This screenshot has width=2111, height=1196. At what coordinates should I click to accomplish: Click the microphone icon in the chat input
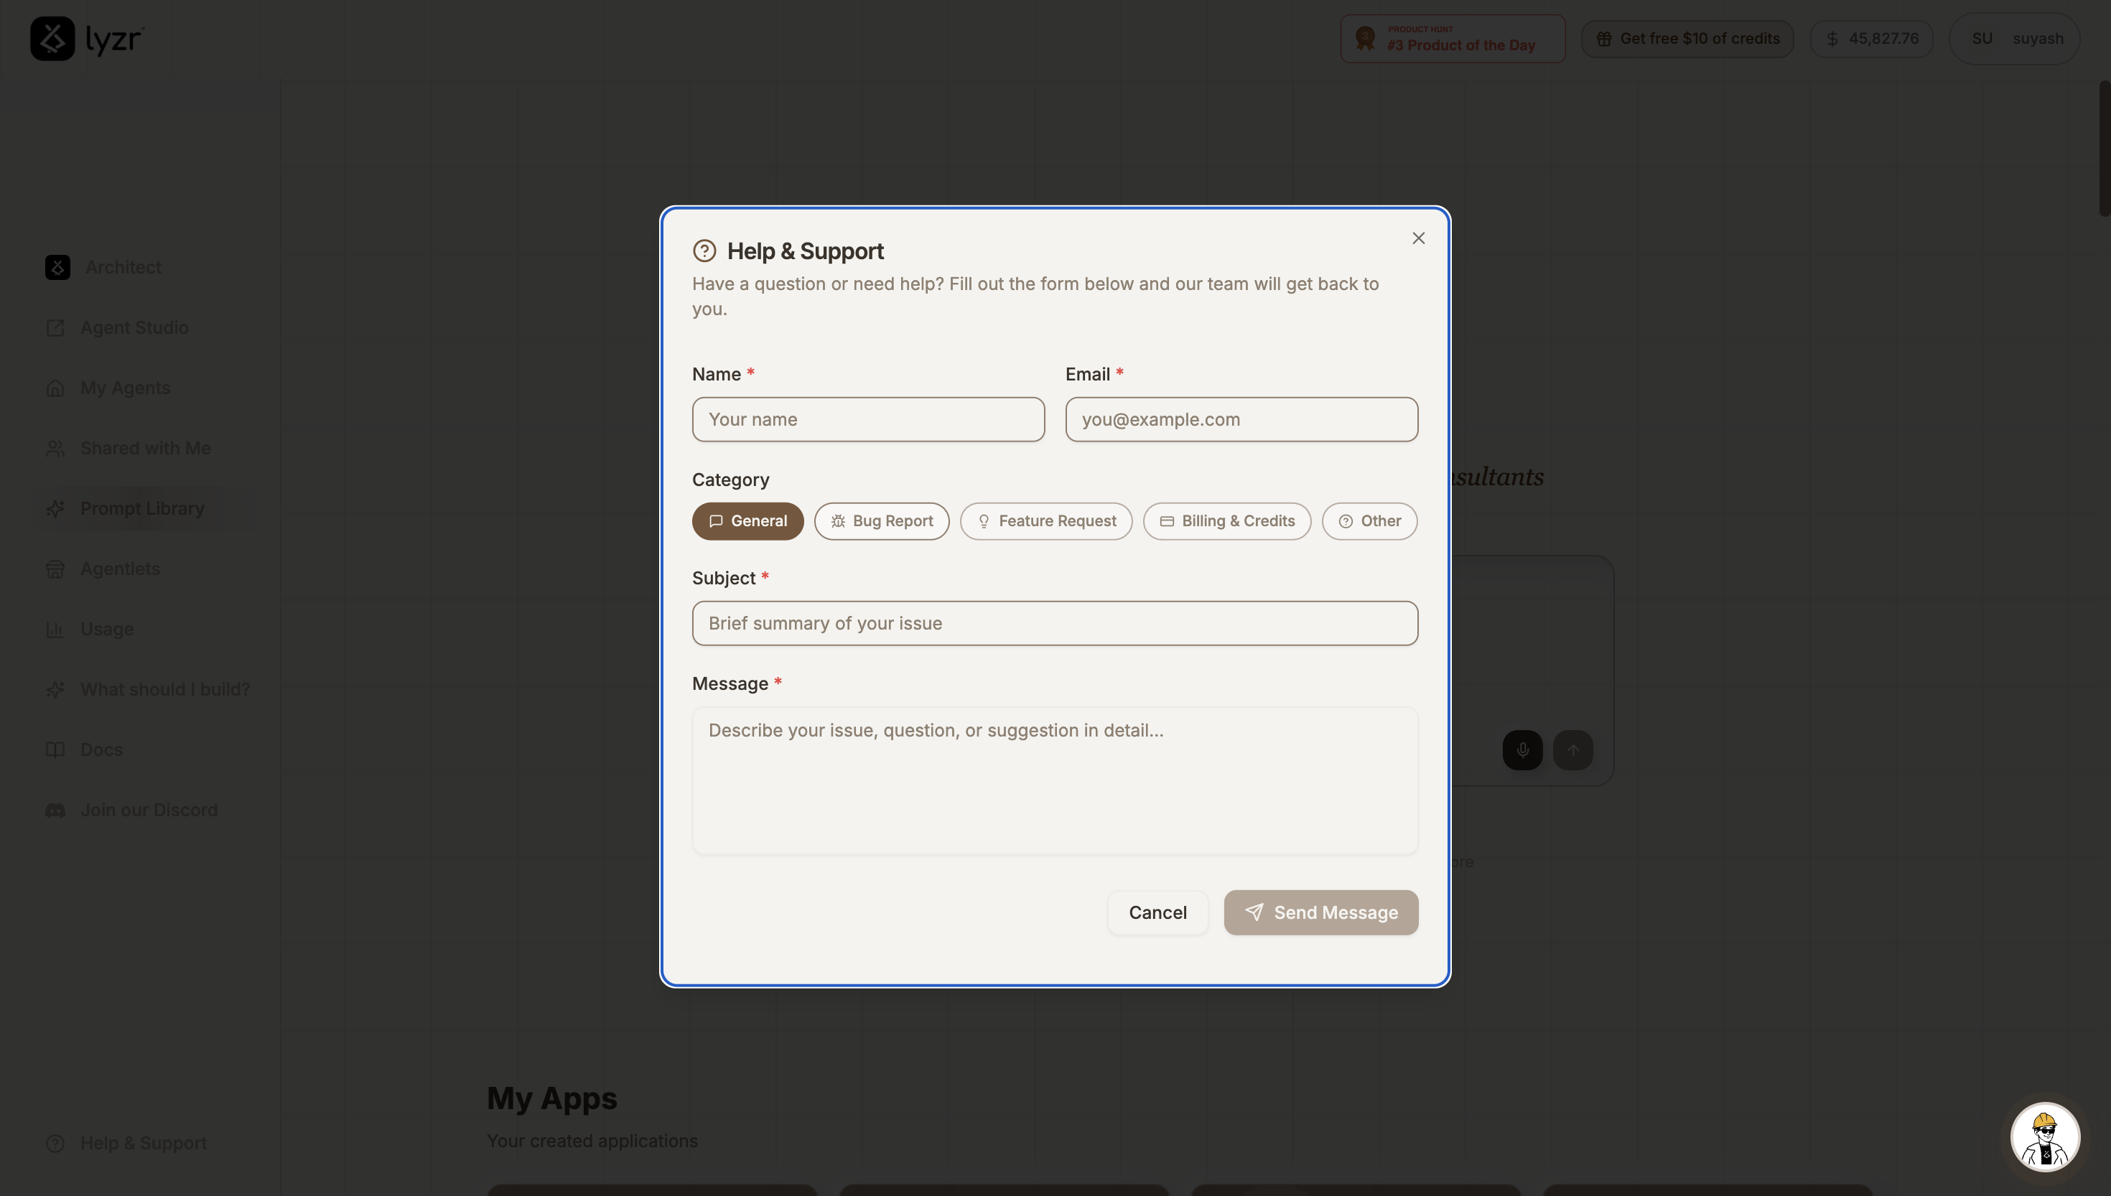click(1521, 749)
